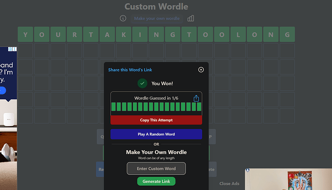Image resolution: width=332 pixels, height=190 pixels.
Task: Click the green L tile in first row
Action: click(238, 35)
